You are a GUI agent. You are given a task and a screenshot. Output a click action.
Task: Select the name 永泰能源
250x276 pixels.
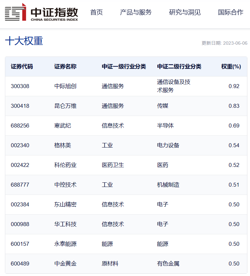coord(65,244)
